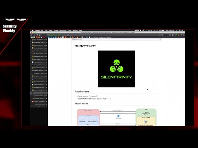Screen dimensions: 198x148
Task: Go to the browser home page icon
Action: [40, 35]
